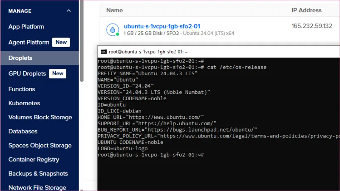The width and height of the screenshot is (340, 191).
Task: Open GPU Droplets in sidebar
Action: click(x=27, y=73)
